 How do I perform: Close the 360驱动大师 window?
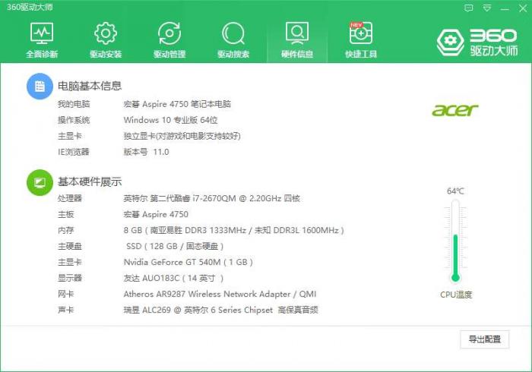click(523, 8)
